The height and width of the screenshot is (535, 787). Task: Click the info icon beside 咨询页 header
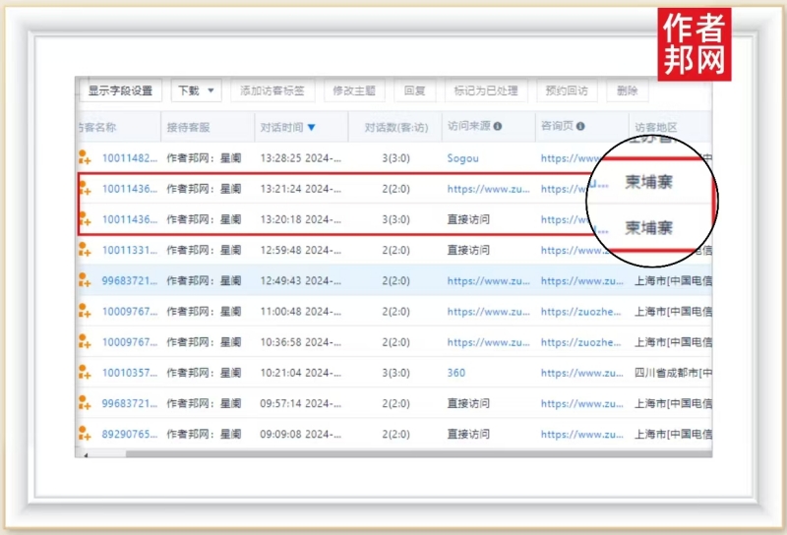click(x=580, y=127)
